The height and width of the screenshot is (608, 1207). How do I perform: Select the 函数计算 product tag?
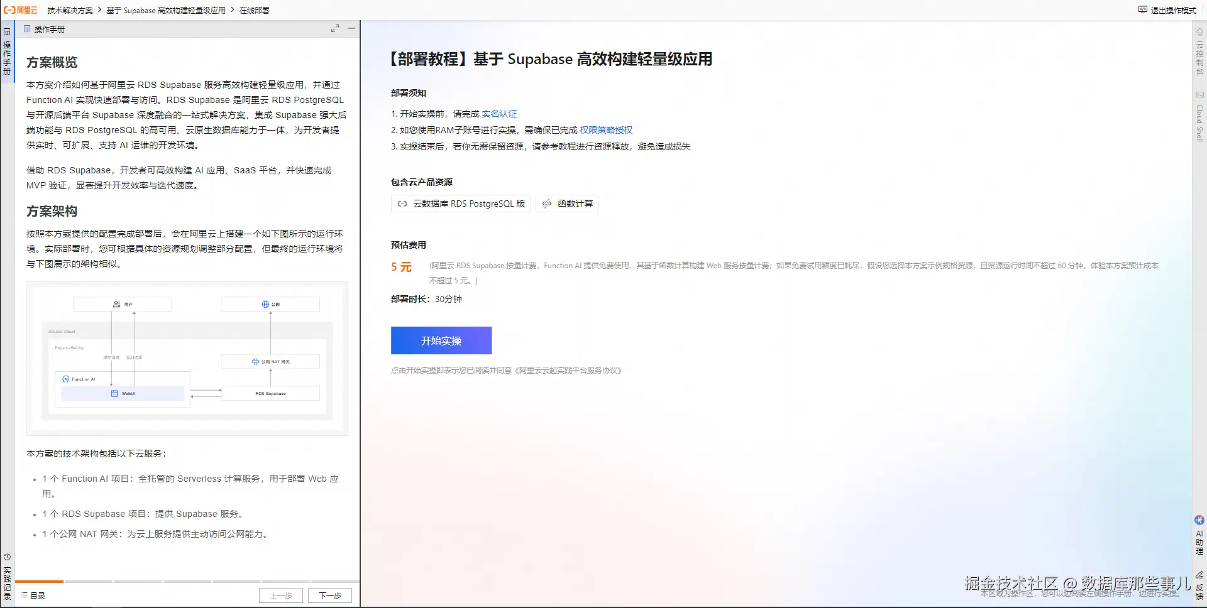pyautogui.click(x=567, y=204)
